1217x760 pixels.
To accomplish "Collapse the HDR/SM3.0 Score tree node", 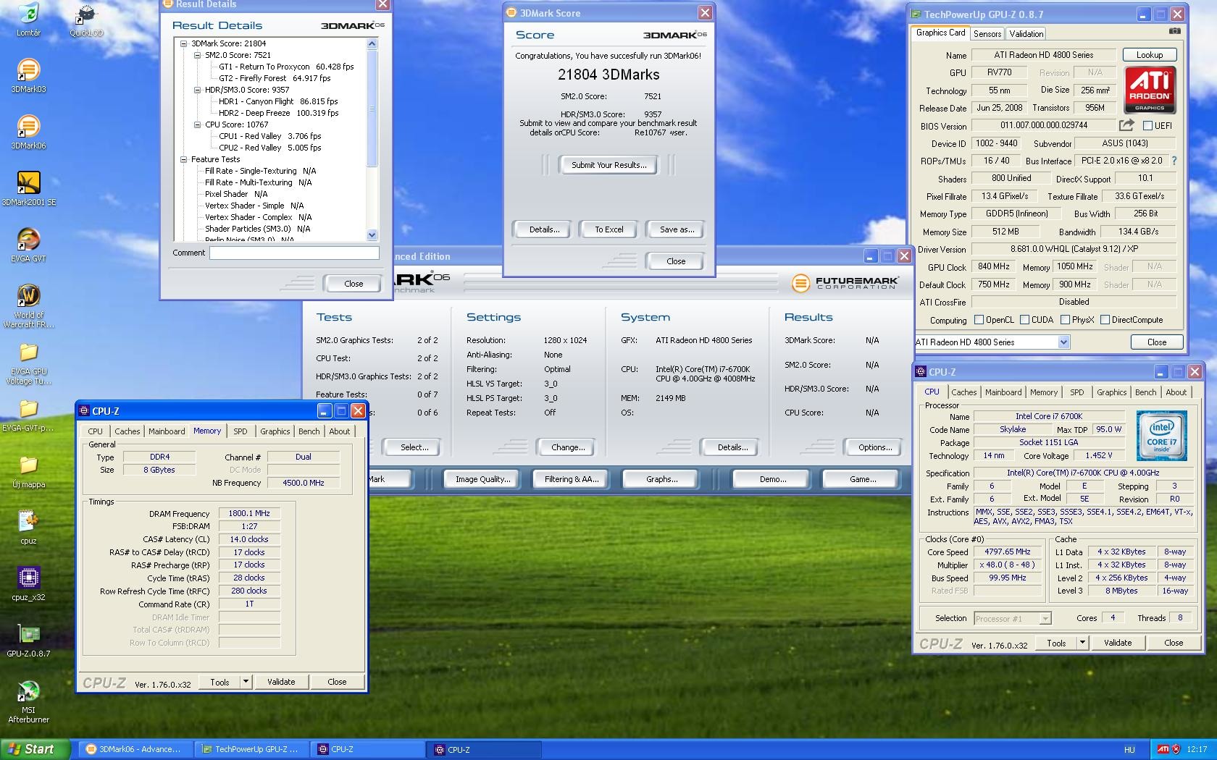I will point(197,90).
